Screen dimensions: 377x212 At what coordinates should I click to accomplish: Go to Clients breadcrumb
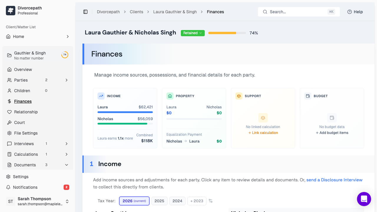pyautogui.click(x=137, y=12)
